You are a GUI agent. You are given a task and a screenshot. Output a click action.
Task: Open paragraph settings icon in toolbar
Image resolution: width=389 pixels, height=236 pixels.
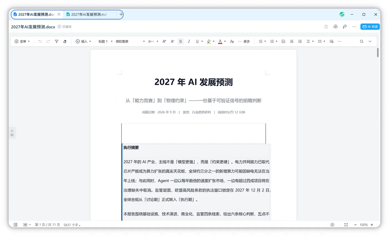331,41
